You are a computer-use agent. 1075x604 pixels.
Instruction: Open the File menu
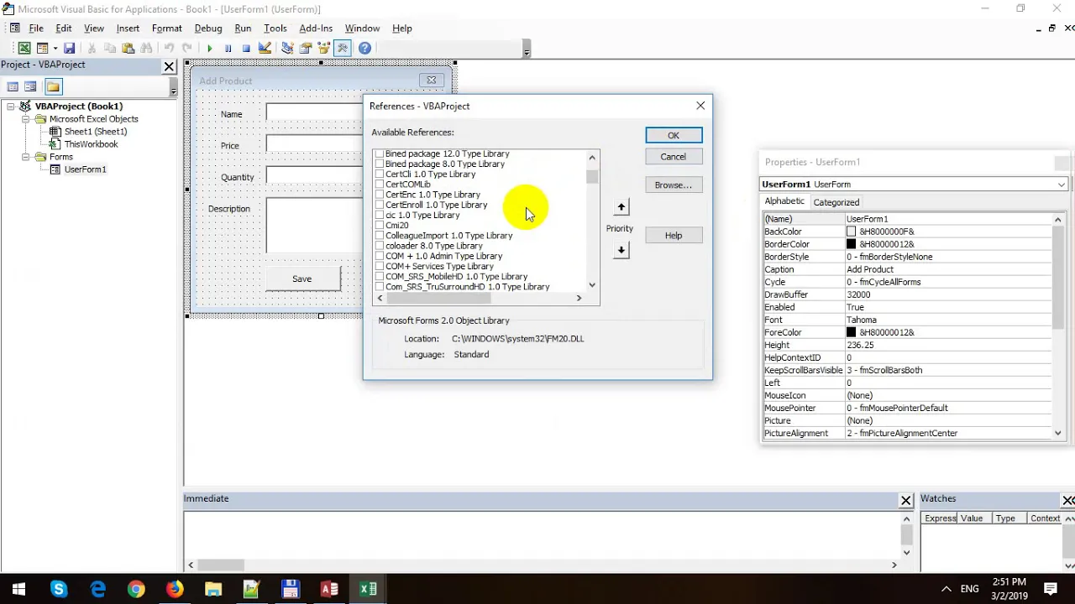36,29
